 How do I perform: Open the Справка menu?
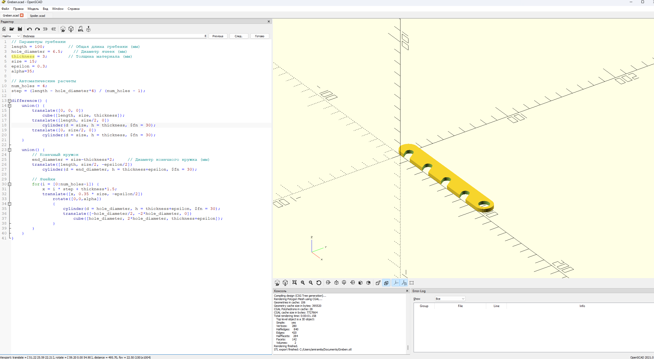coord(74,9)
